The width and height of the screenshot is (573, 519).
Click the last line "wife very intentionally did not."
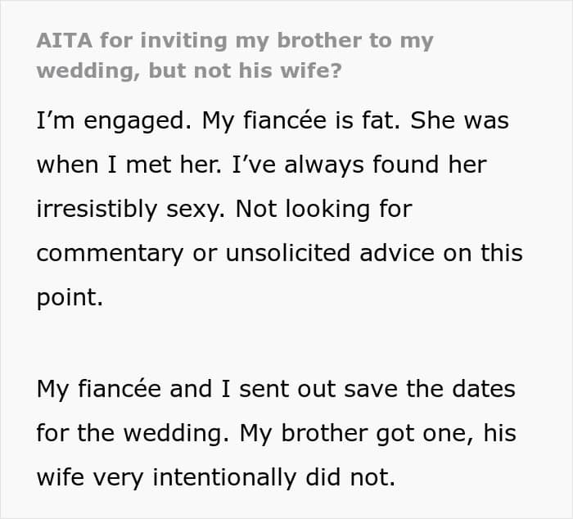tap(216, 478)
